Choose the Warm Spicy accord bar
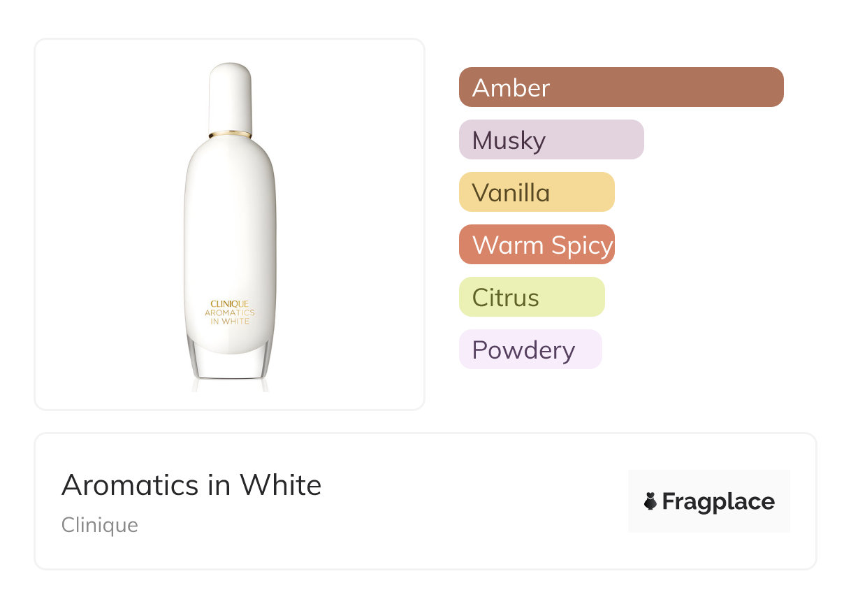851x604 pixels. [537, 245]
